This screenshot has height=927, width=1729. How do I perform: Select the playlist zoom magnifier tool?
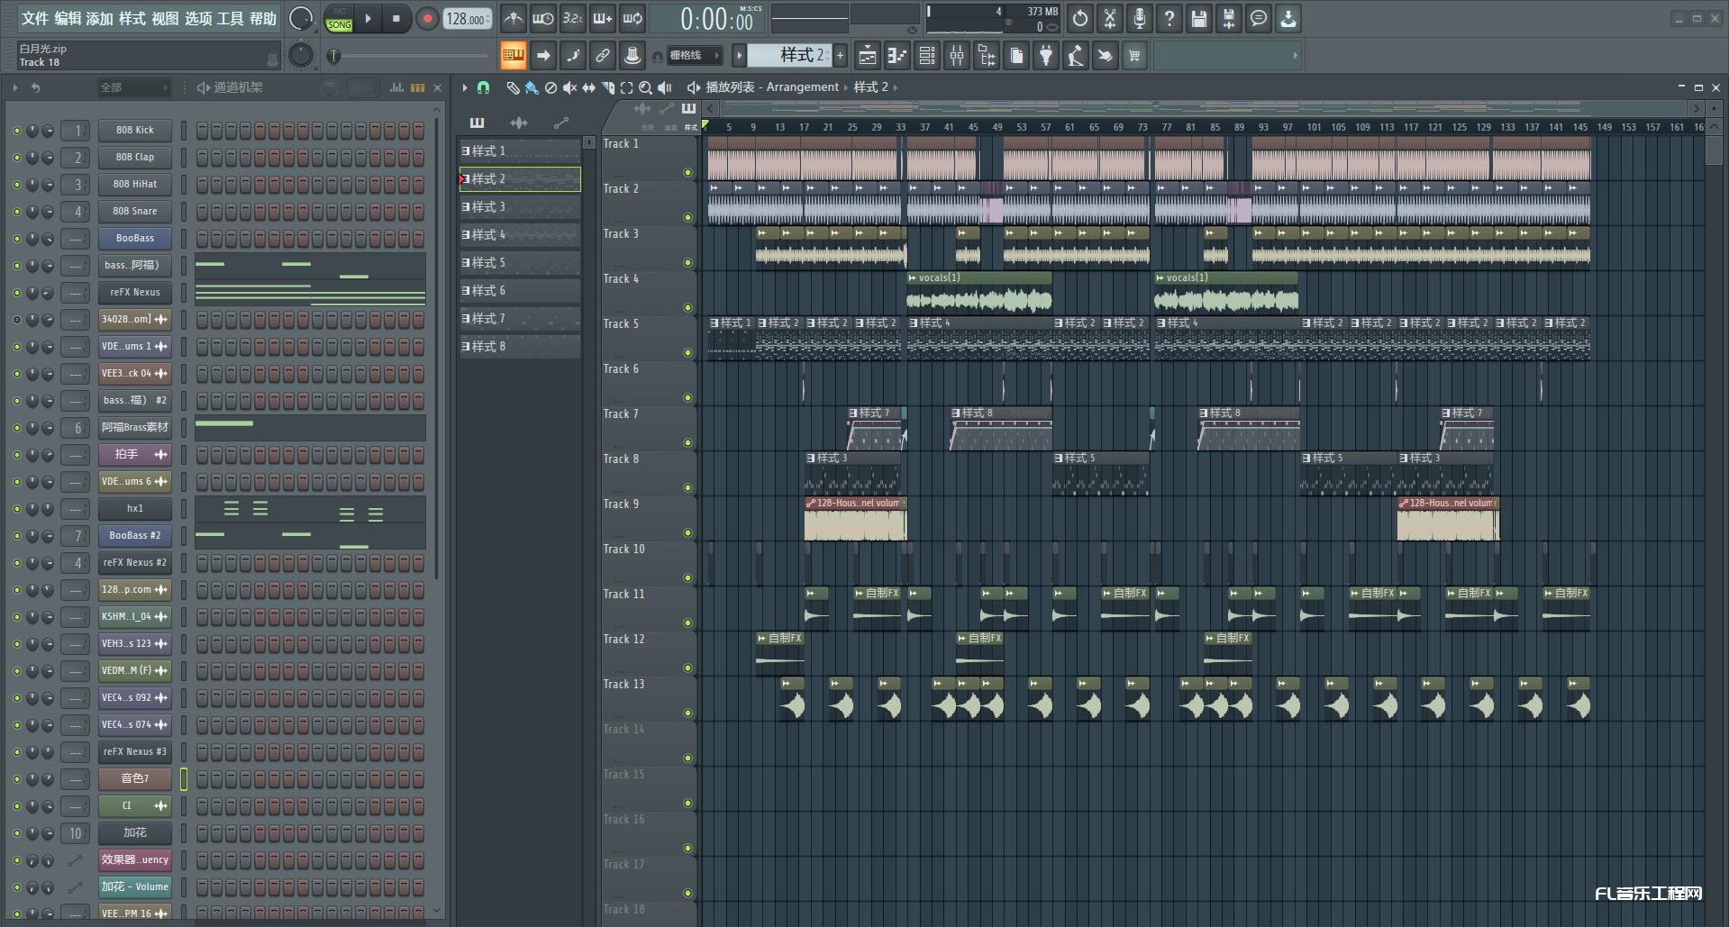point(646,87)
